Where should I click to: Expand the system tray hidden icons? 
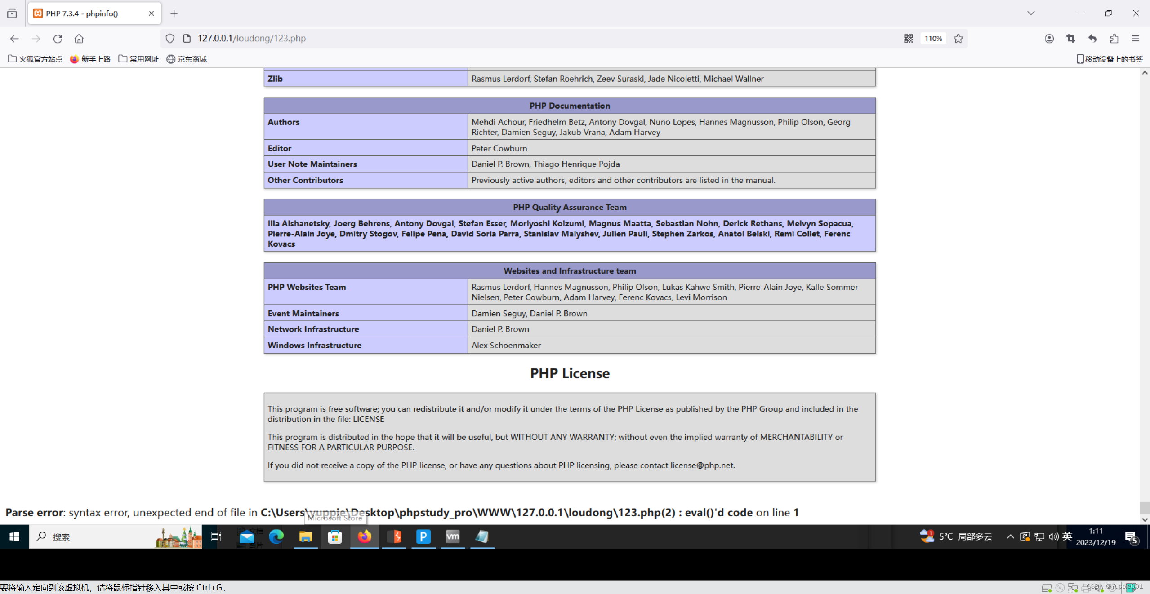[x=1010, y=536]
